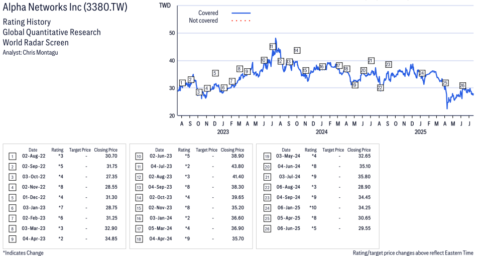Click the closing price 39.65
The height and width of the screenshot is (256, 479).
click(x=237, y=197)
